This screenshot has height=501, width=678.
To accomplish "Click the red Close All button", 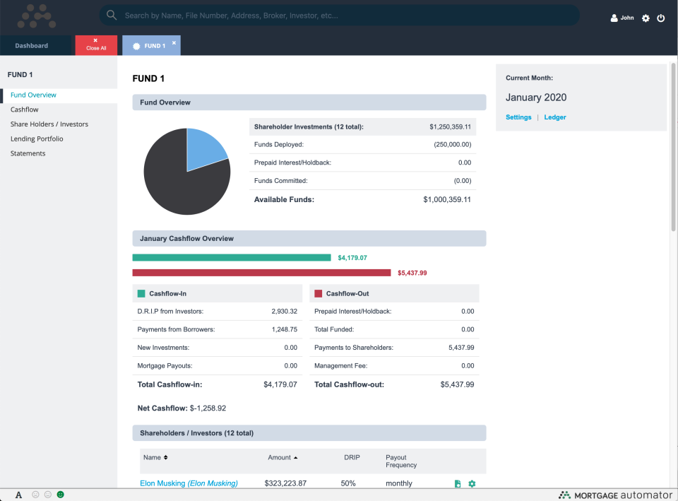I will tap(96, 45).
